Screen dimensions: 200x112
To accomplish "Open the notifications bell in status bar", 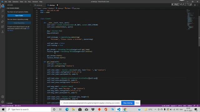I will (x=197, y=106).
